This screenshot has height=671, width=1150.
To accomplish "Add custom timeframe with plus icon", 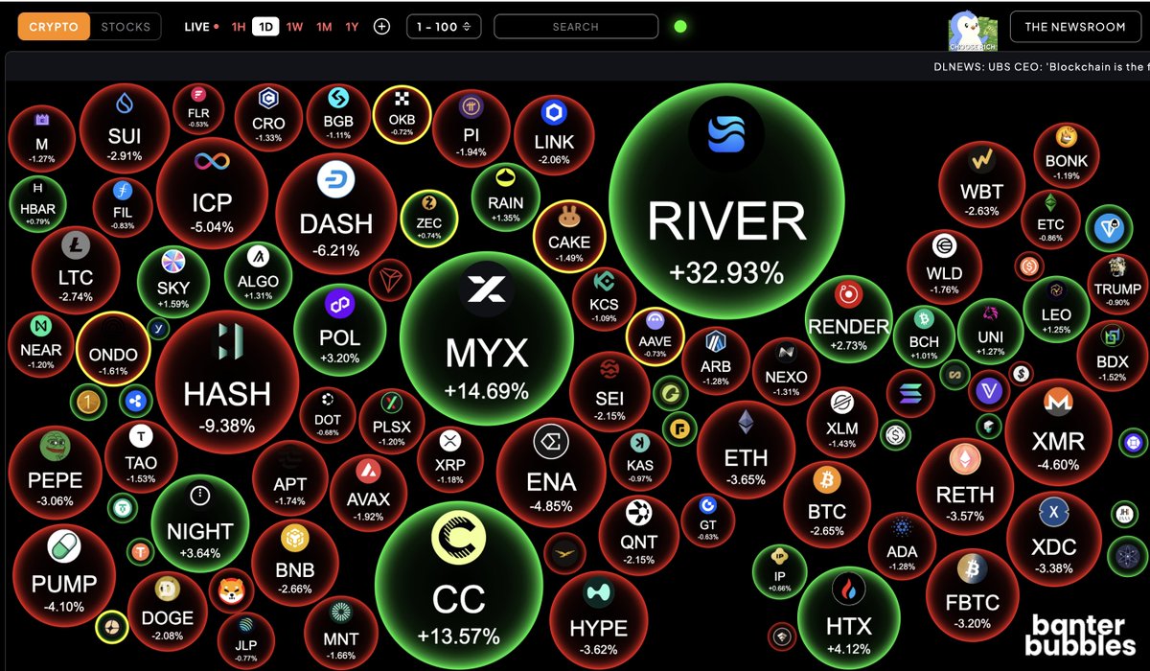I will 381,27.
